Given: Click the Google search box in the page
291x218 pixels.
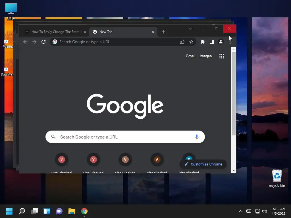Looking at the screenshot, I should [x=125, y=137].
